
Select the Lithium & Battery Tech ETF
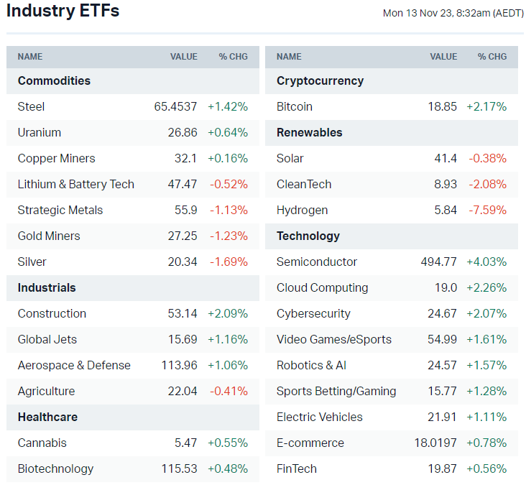[75, 184]
